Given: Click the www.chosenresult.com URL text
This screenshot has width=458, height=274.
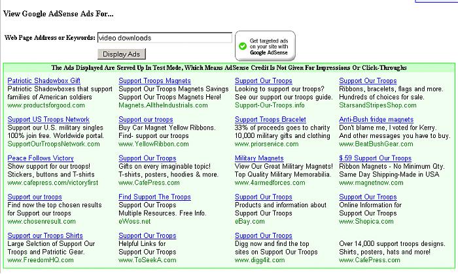Looking at the screenshot, I should coord(41,222).
